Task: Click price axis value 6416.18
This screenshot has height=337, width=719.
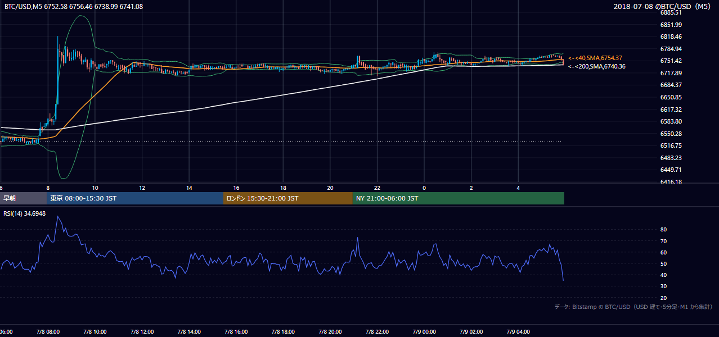Action: point(671,182)
